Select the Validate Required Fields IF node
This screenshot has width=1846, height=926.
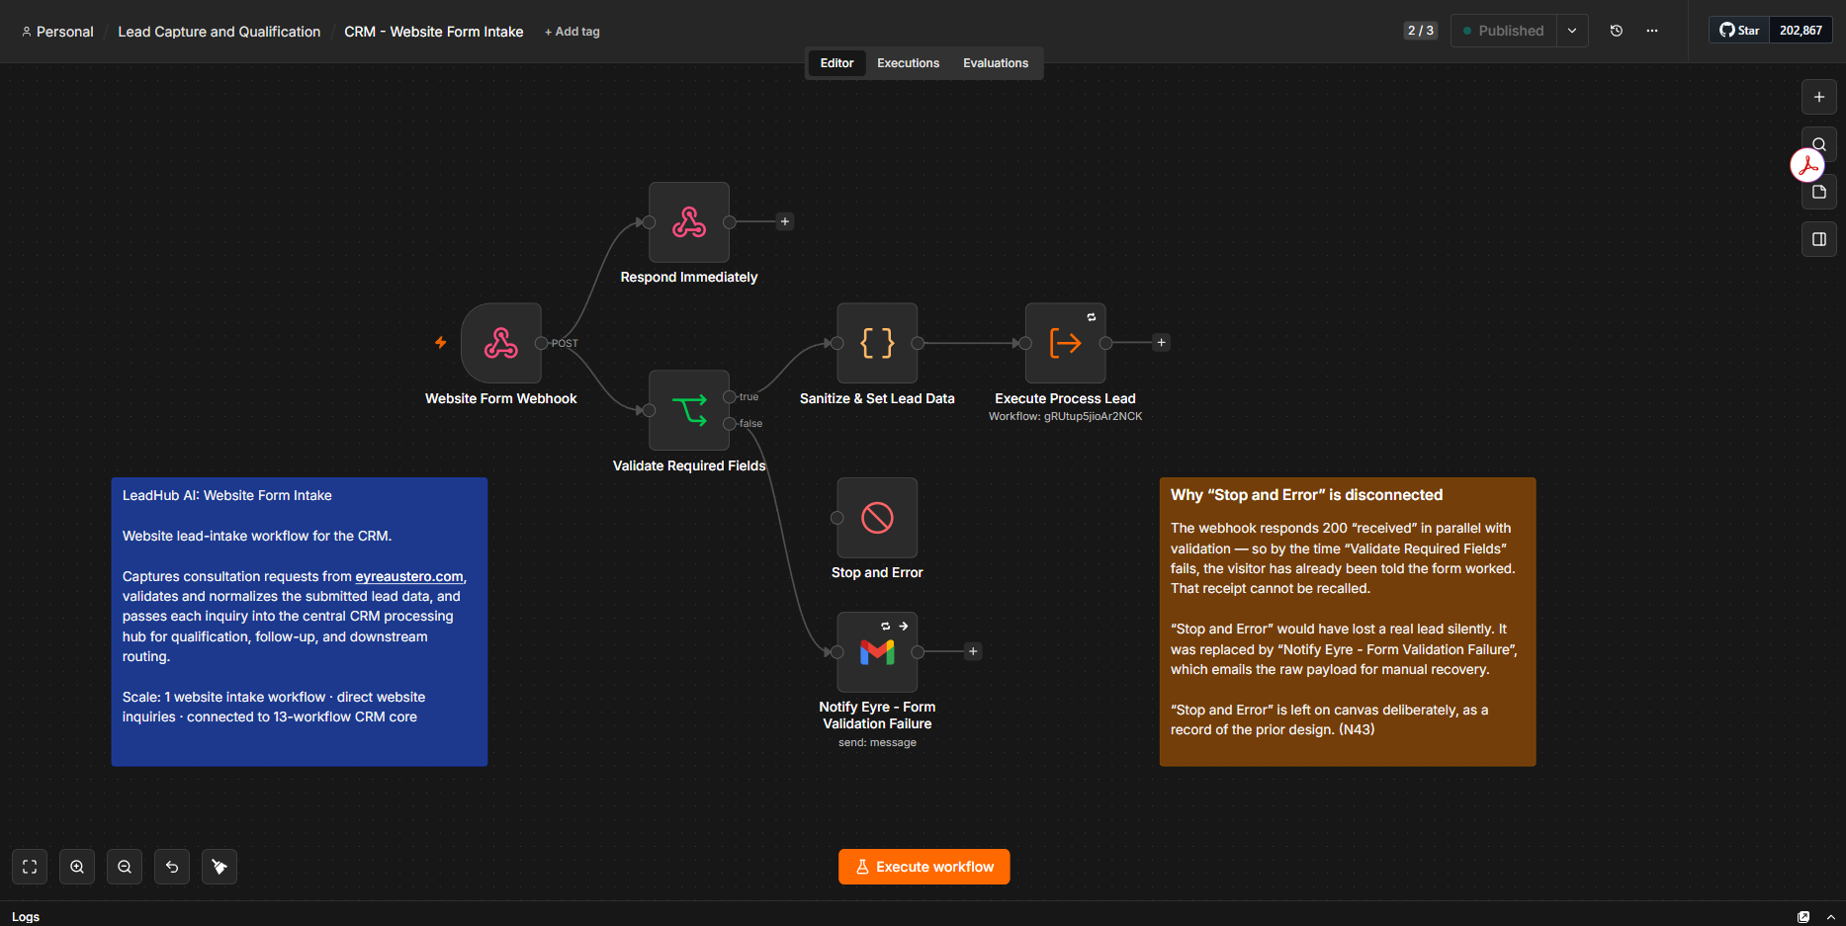point(689,410)
